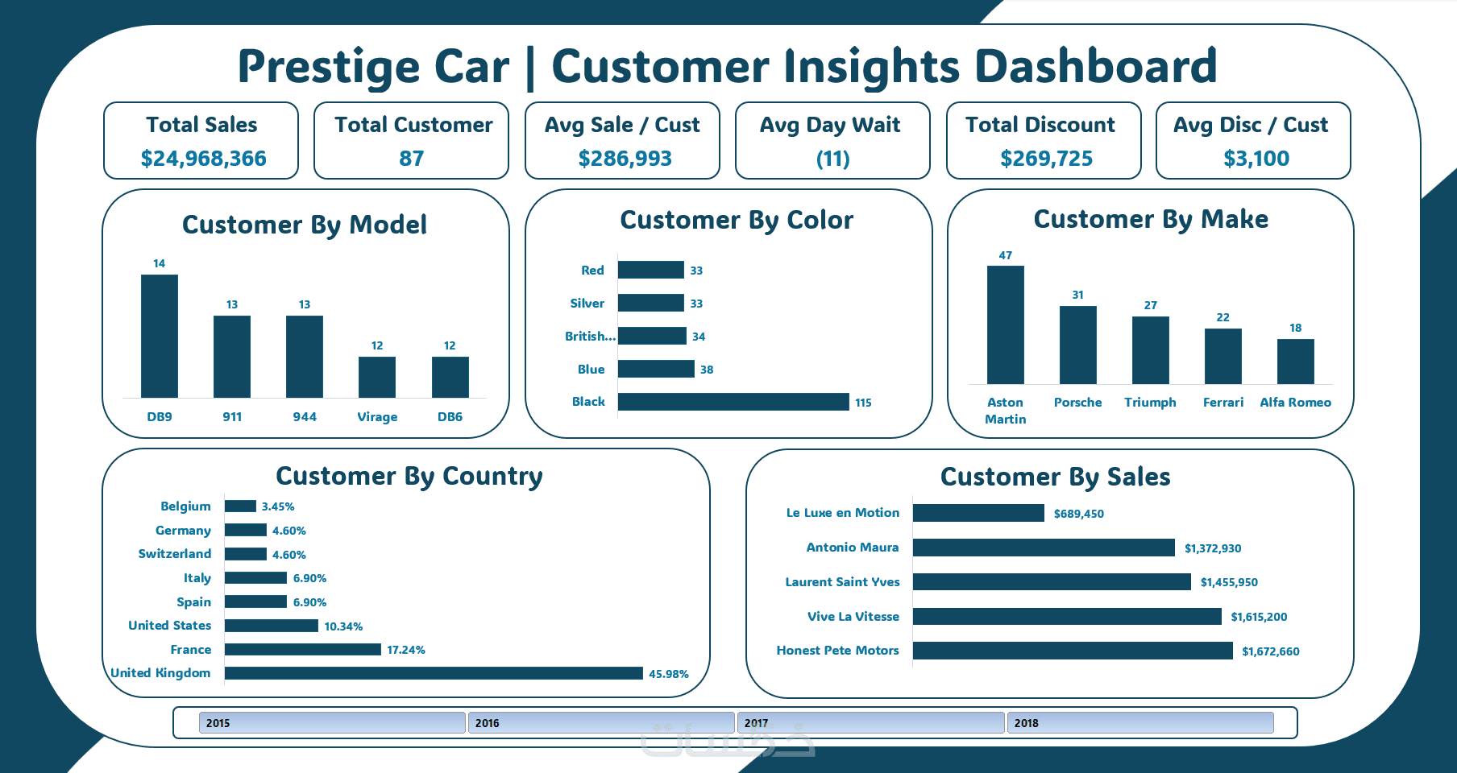Select the "3.45%" data label
This screenshot has height=773, width=1457.
(278, 506)
